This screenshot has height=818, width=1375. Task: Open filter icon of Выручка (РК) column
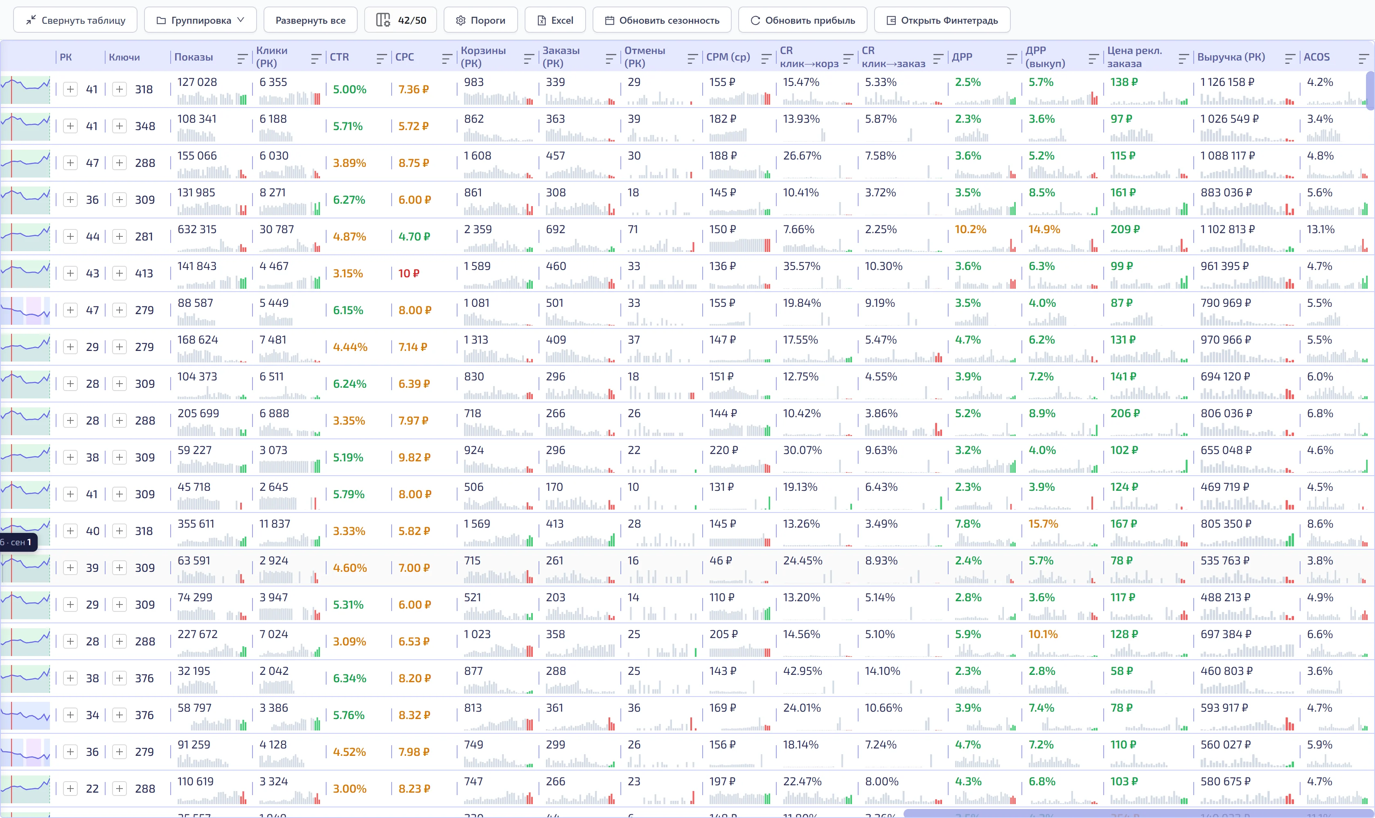pos(1290,58)
